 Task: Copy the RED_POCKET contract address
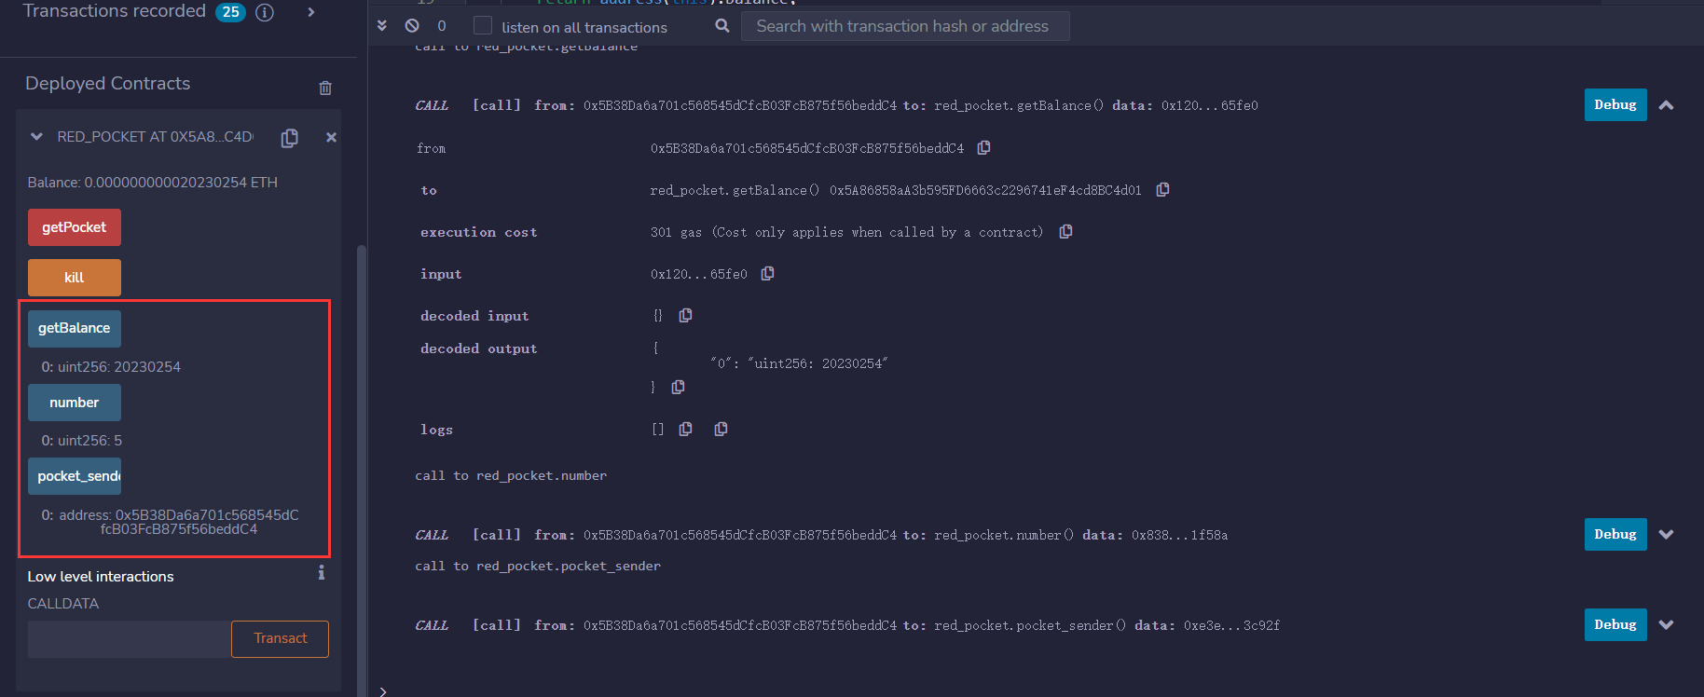coord(290,138)
